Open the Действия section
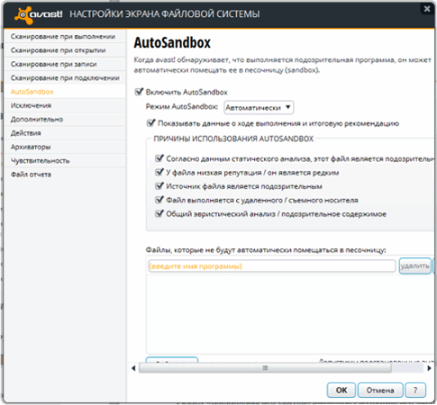 pos(65,133)
